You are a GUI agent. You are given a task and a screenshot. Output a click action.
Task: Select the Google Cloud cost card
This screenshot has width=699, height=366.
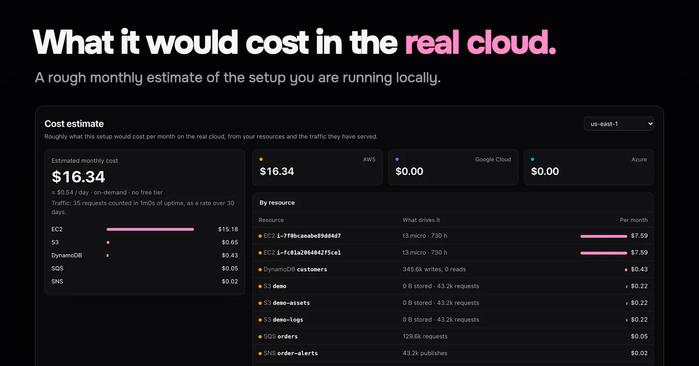tap(453, 167)
